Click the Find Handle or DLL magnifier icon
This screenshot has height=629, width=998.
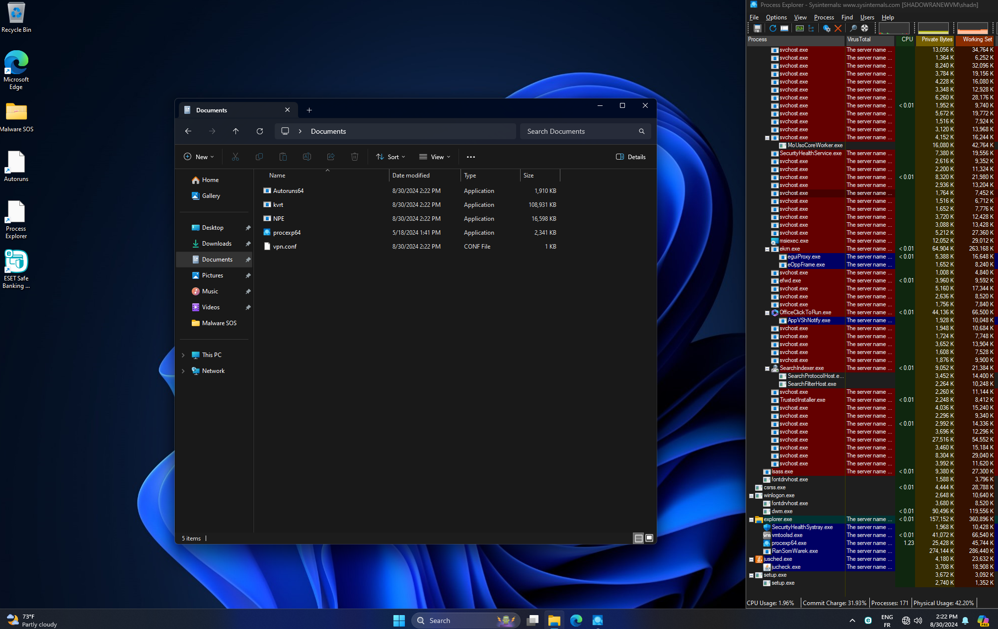coord(853,28)
